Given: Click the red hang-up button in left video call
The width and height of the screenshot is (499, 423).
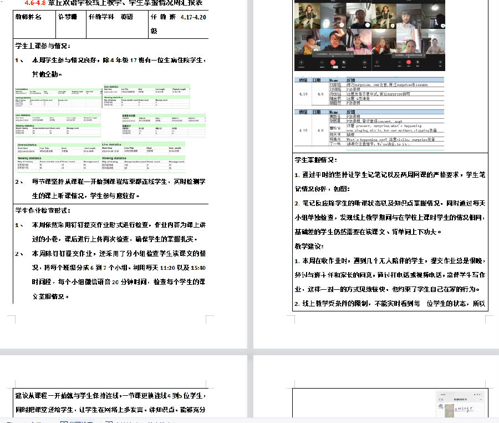Looking at the screenshot, I should pos(333,62).
